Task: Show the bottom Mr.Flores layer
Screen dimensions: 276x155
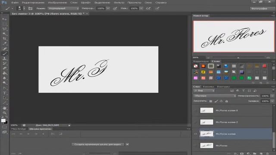Action: click(x=195, y=146)
